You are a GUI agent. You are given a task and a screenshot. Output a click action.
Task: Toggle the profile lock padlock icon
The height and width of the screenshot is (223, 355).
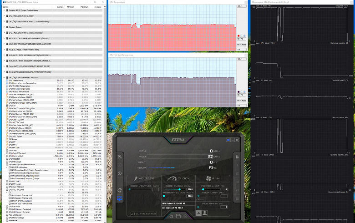[x=237, y=157]
